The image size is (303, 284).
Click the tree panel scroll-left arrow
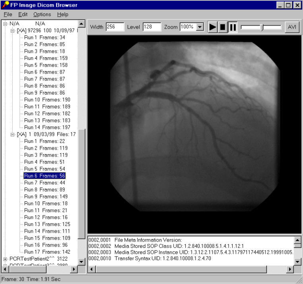point(5,269)
